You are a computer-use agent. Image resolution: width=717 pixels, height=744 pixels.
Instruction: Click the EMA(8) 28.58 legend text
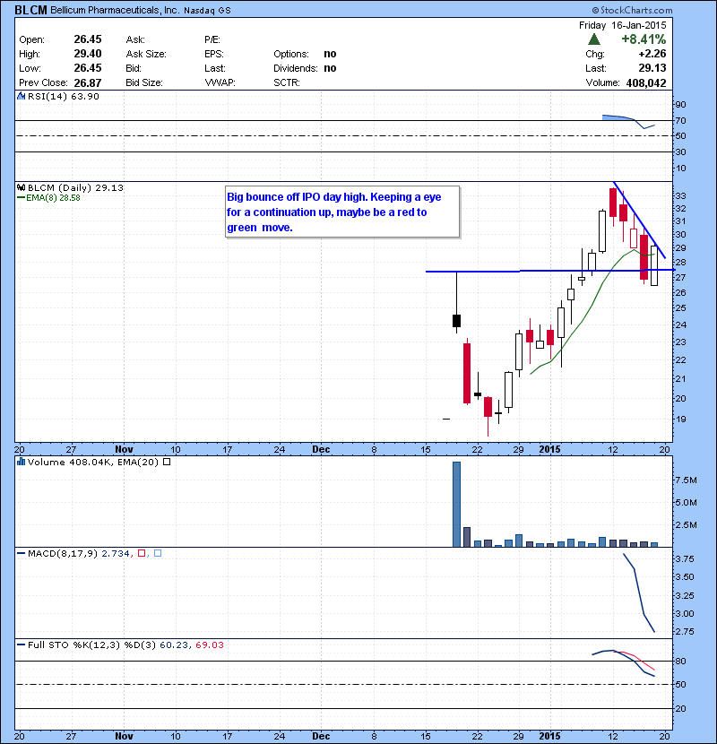click(53, 198)
